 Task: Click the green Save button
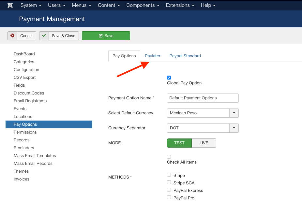tap(106, 36)
